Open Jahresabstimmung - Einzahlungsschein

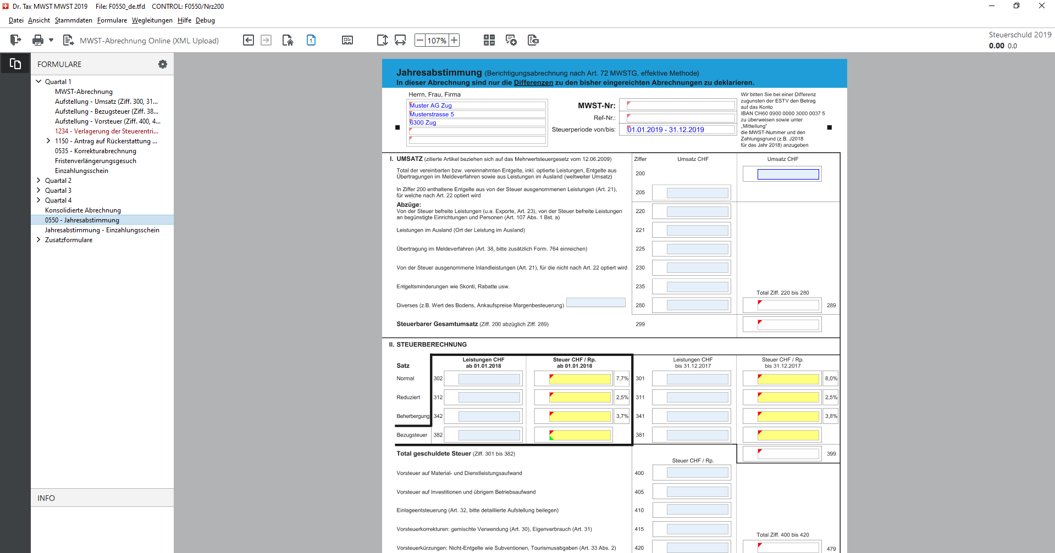(102, 230)
